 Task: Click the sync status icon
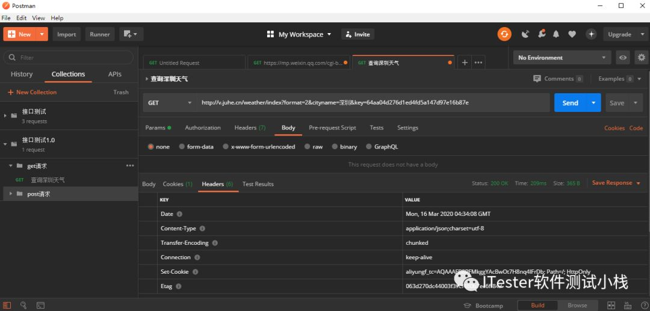pos(504,34)
